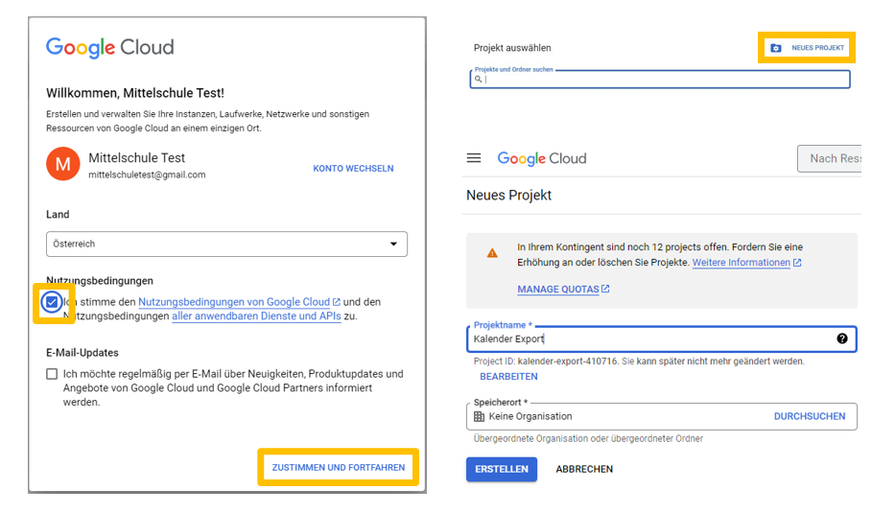Click BEARBEITEN to edit project ID
This screenshot has width=872, height=513.
tap(508, 377)
